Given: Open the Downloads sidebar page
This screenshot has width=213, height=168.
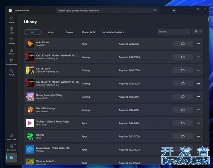Looking at the screenshot, I should (12, 147).
